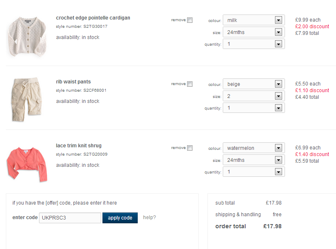
Task: Open crochet edge pointelle cardigan product title
Action: (x=93, y=18)
